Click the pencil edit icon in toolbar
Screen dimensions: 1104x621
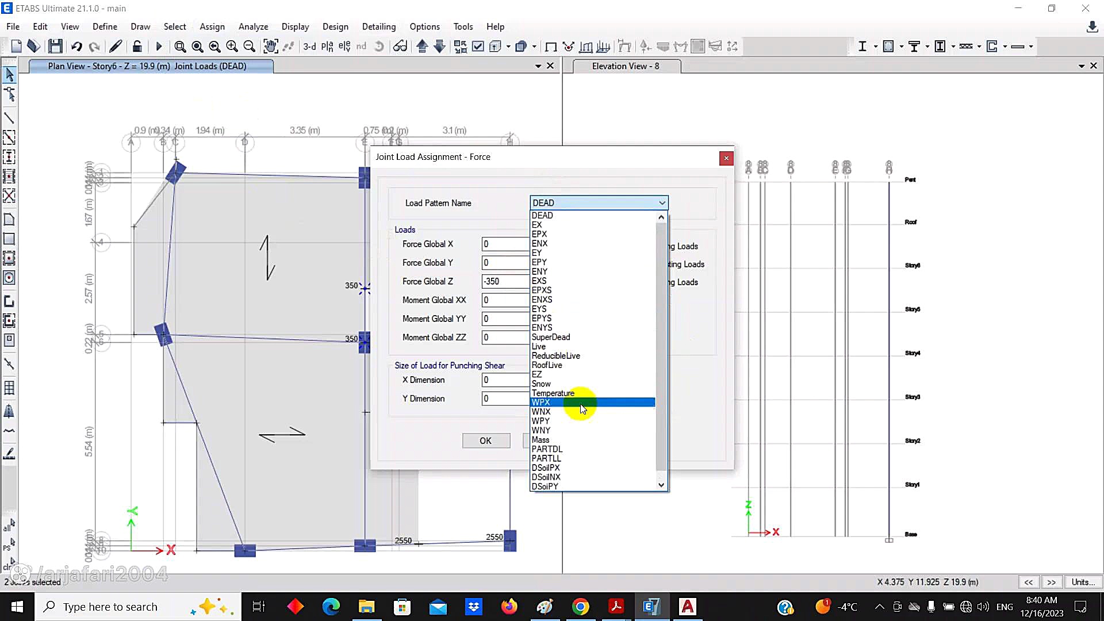116,47
